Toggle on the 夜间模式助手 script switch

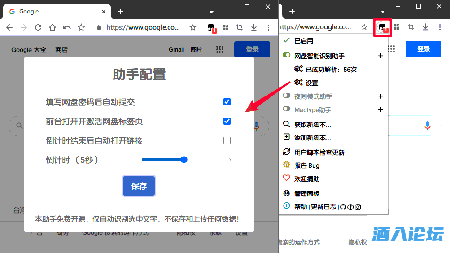[x=287, y=96]
